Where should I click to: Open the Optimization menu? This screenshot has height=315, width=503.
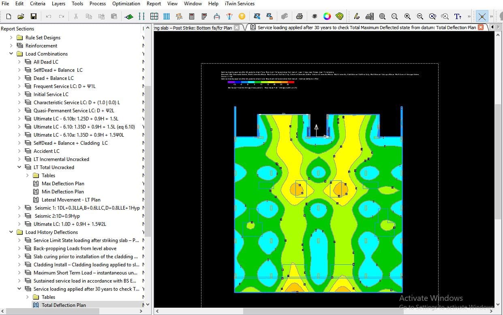(126, 4)
